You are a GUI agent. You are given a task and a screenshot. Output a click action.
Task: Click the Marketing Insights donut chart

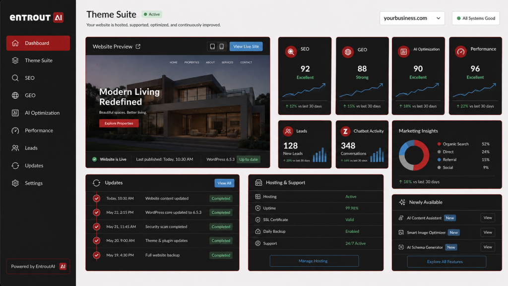pos(414,155)
